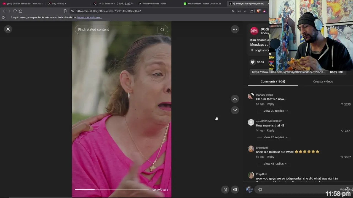353x198 pixels.
Task: Click the browser home icon
Action: [x=20, y=11]
